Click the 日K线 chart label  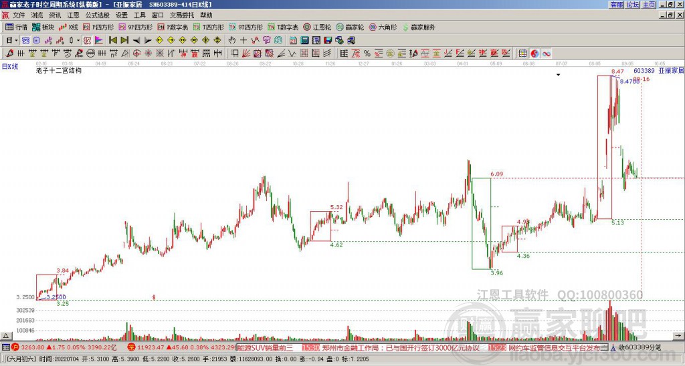pyautogui.click(x=10, y=66)
